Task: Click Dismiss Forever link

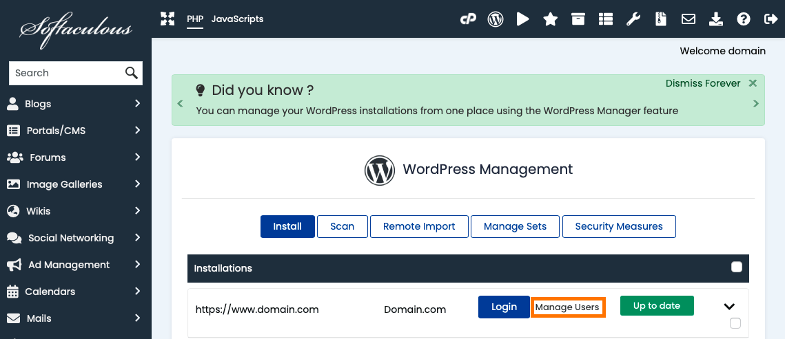Action: (703, 83)
